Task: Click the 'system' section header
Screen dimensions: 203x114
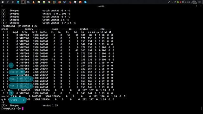Action: 84,29
